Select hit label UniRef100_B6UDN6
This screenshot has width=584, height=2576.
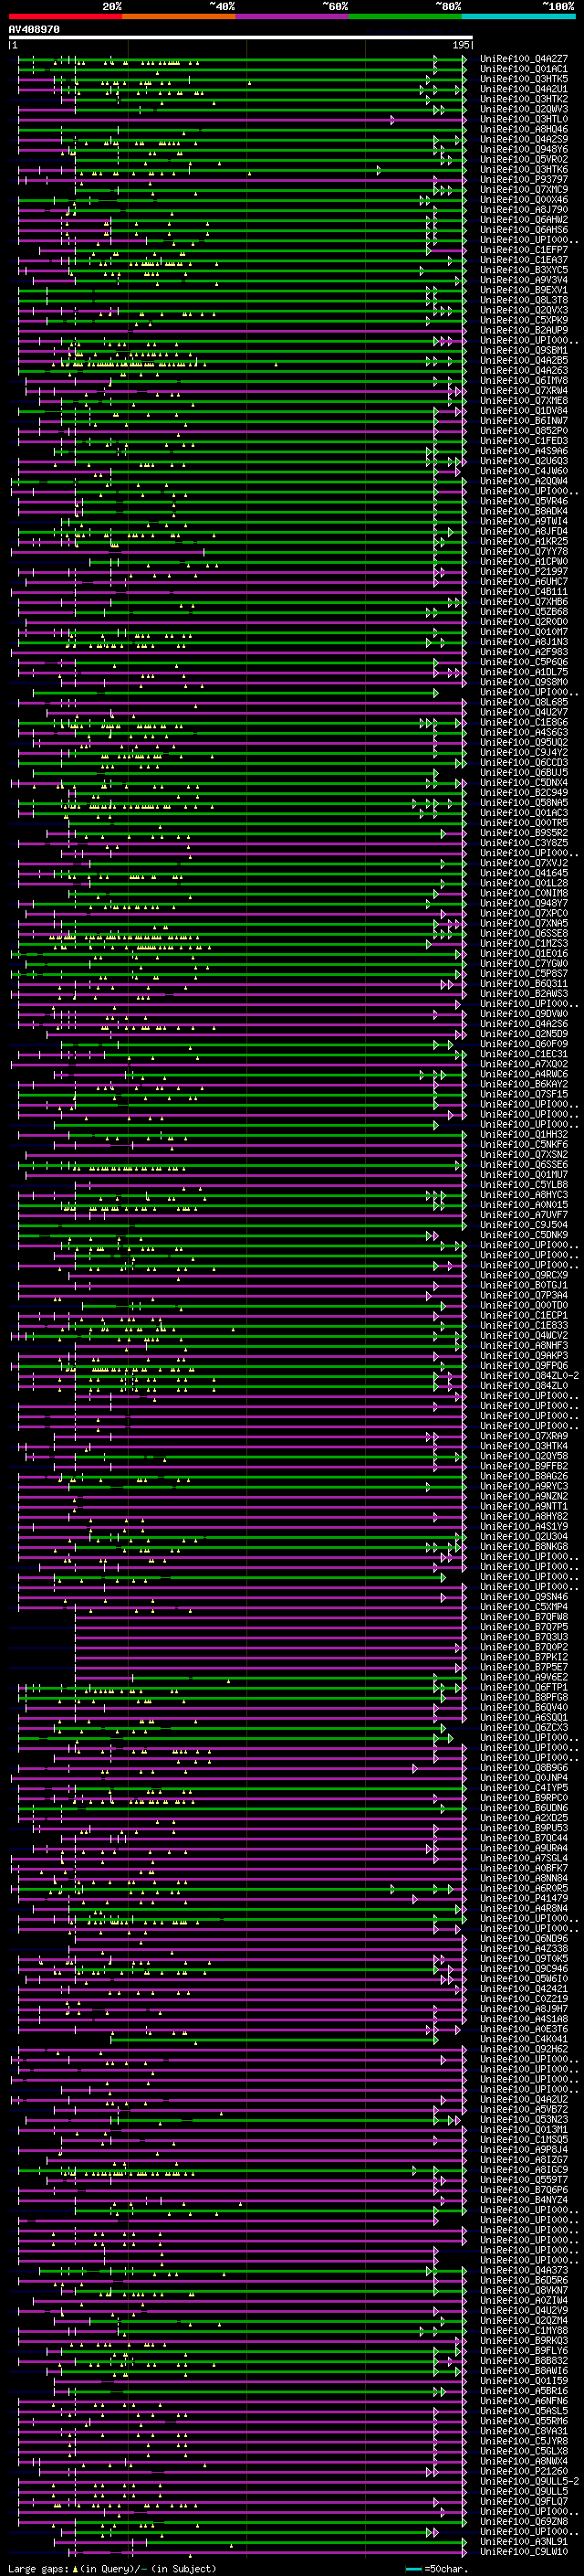(x=524, y=1808)
